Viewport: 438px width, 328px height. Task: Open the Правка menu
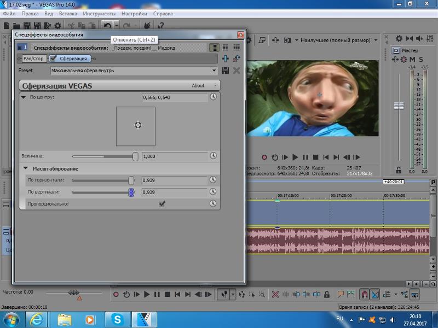point(30,14)
